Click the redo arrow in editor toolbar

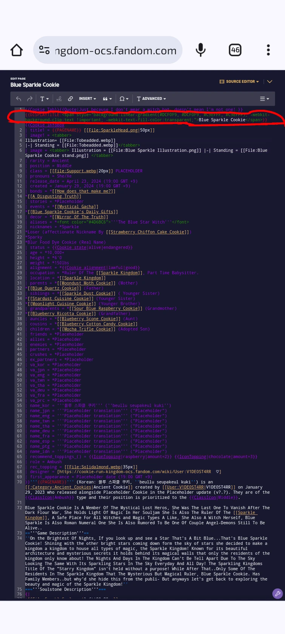[30, 99]
